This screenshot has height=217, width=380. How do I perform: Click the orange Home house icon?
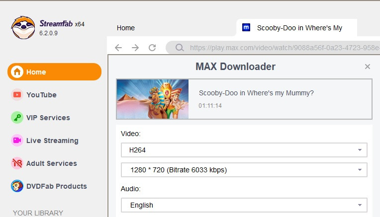pyautogui.click(x=17, y=72)
